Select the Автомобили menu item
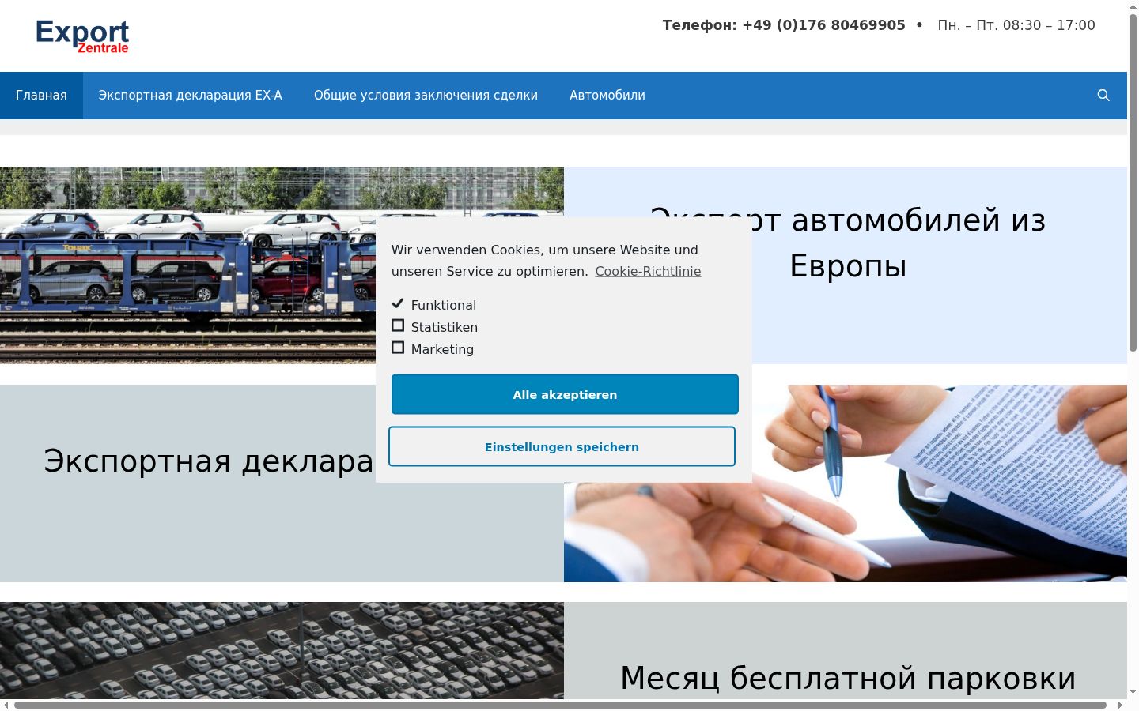Screen dimensions: 1139x711 [607, 96]
